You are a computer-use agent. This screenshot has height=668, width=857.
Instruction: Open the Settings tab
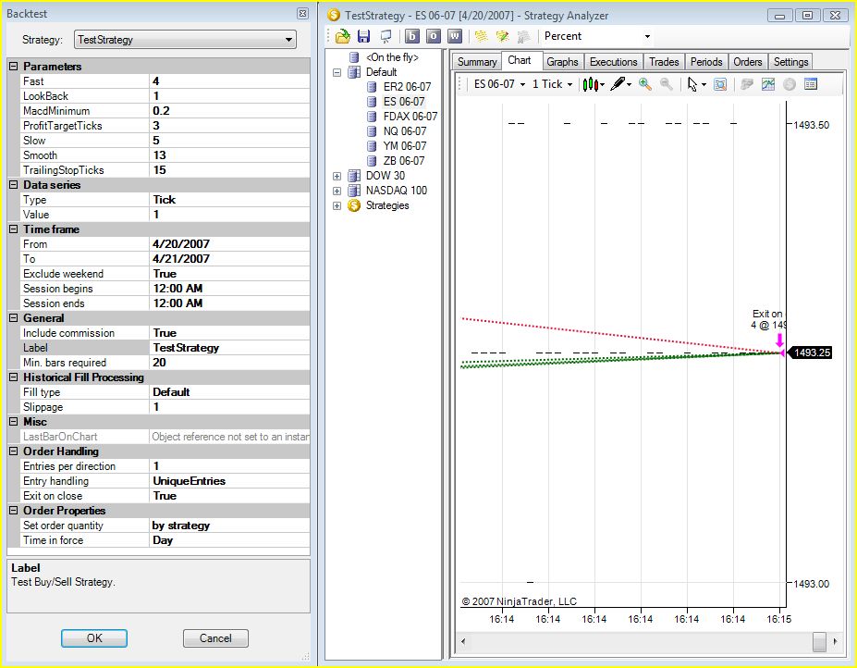790,62
